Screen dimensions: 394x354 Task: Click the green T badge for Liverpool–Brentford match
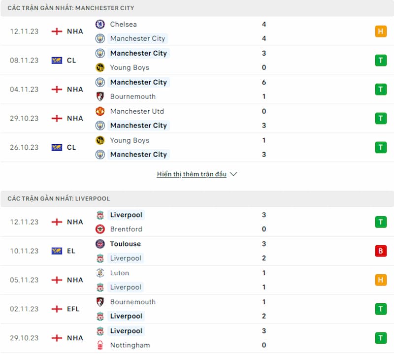[381, 222]
